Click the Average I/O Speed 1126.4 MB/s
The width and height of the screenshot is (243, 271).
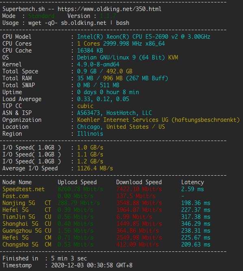pos(95,168)
